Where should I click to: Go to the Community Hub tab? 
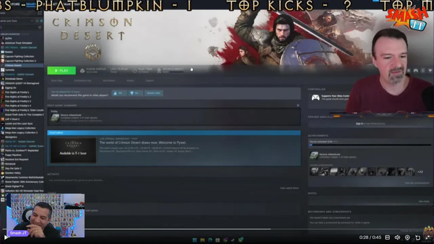(x=83, y=81)
